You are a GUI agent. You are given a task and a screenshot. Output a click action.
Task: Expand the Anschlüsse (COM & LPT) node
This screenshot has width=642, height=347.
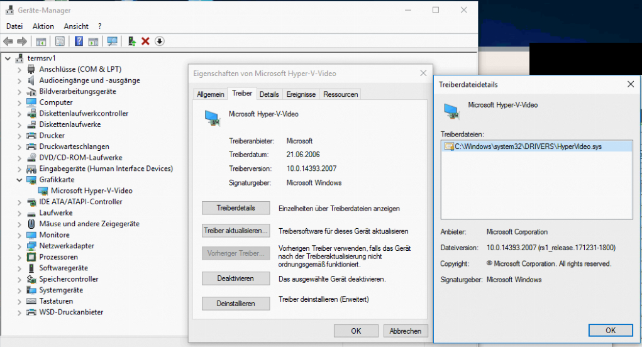pyautogui.click(x=19, y=70)
